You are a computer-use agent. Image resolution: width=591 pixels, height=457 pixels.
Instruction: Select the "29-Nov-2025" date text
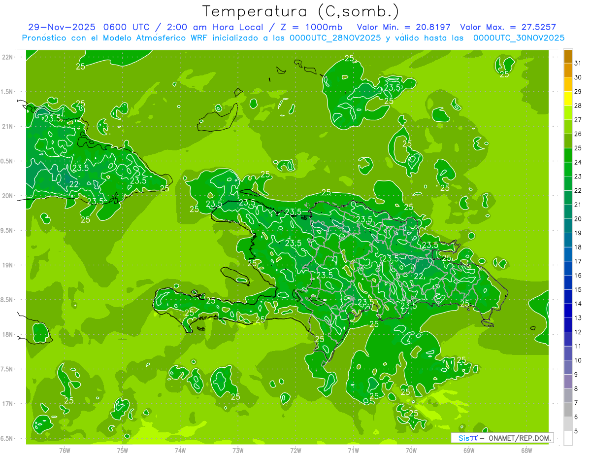(61, 27)
